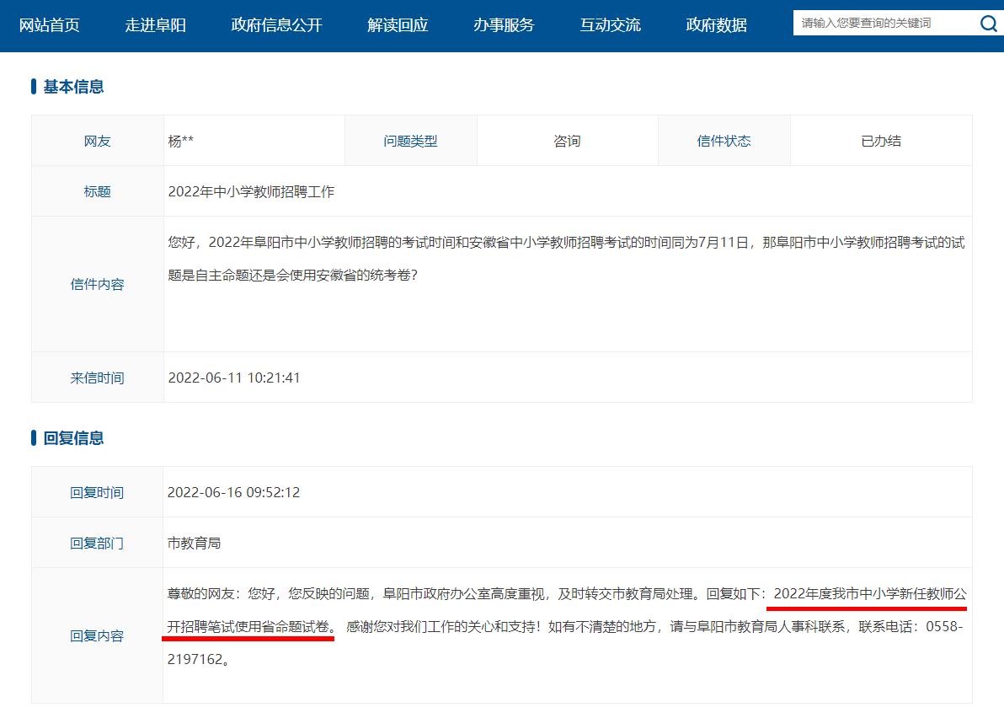Click the 基本信息 section heading

pos(73,87)
